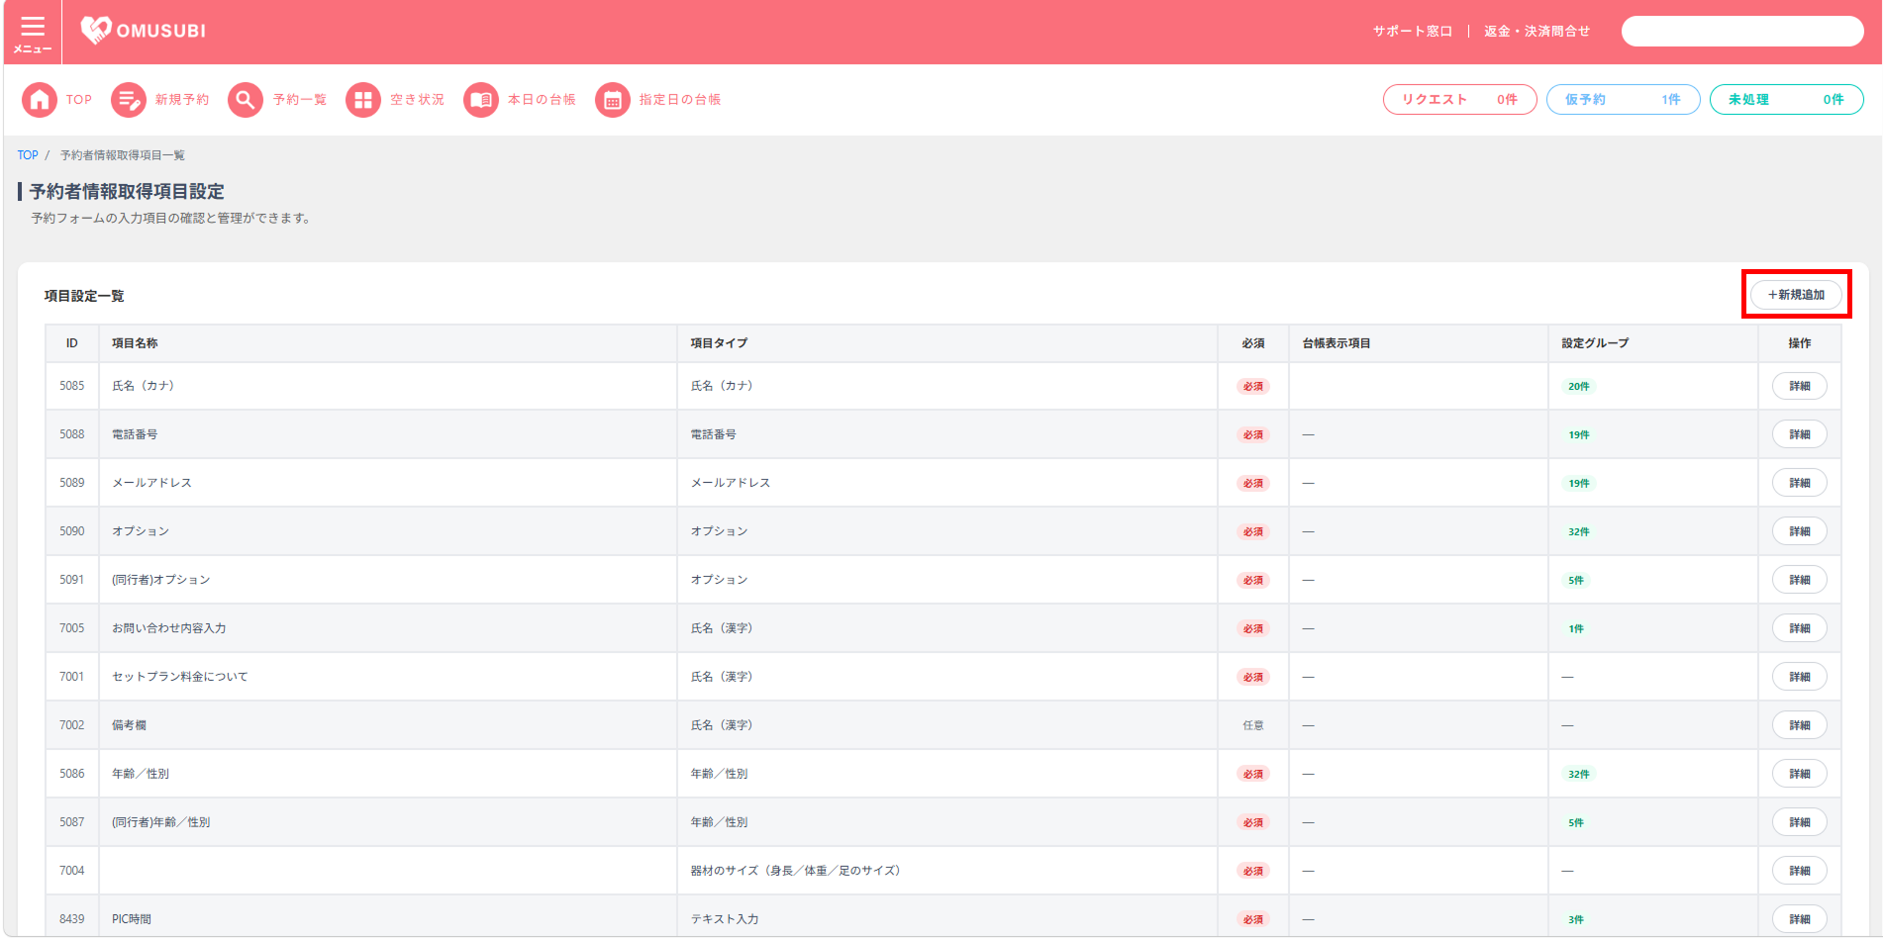
Task: Select 指定日の台帳 in navigation
Action: tap(680, 100)
